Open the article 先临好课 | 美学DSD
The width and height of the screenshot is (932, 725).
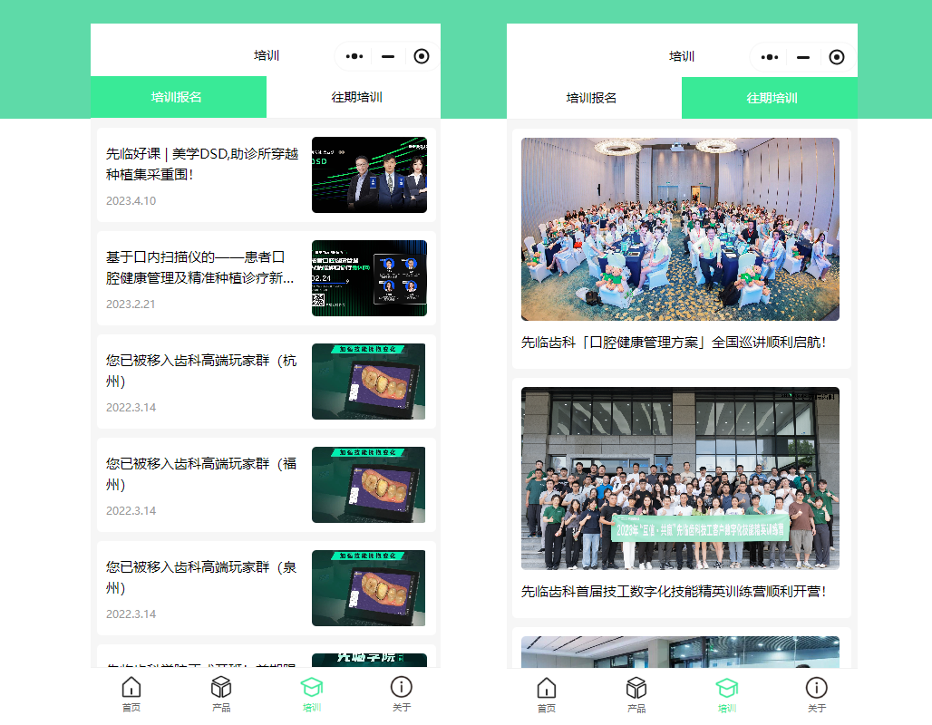[202, 164]
